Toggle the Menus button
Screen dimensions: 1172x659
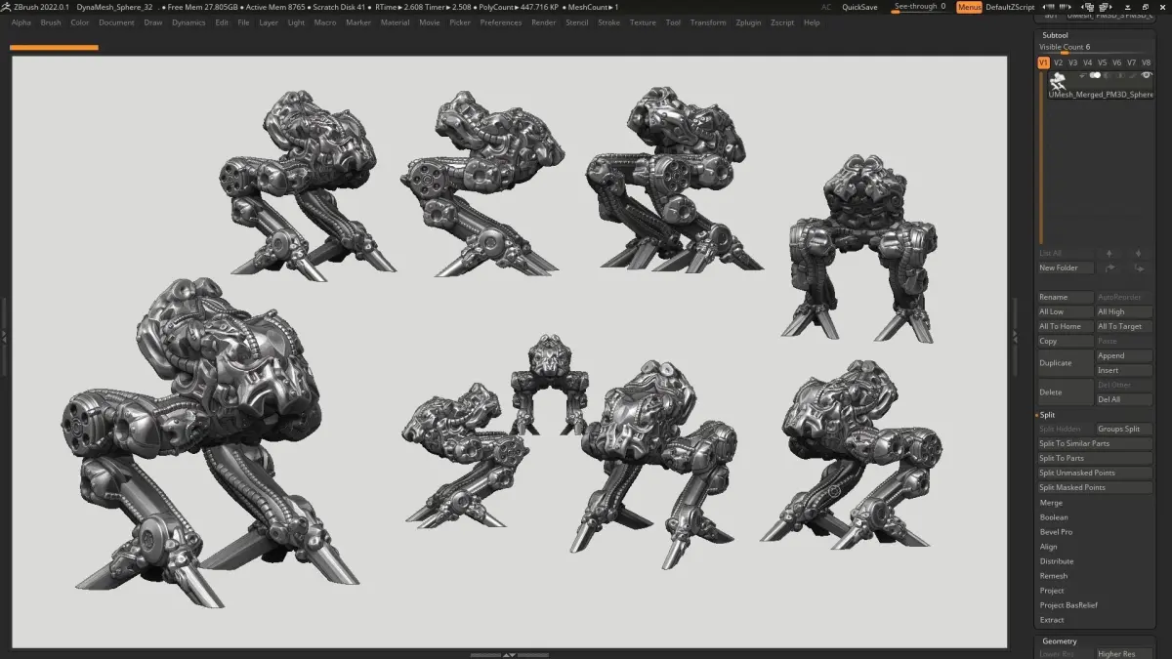969,7
